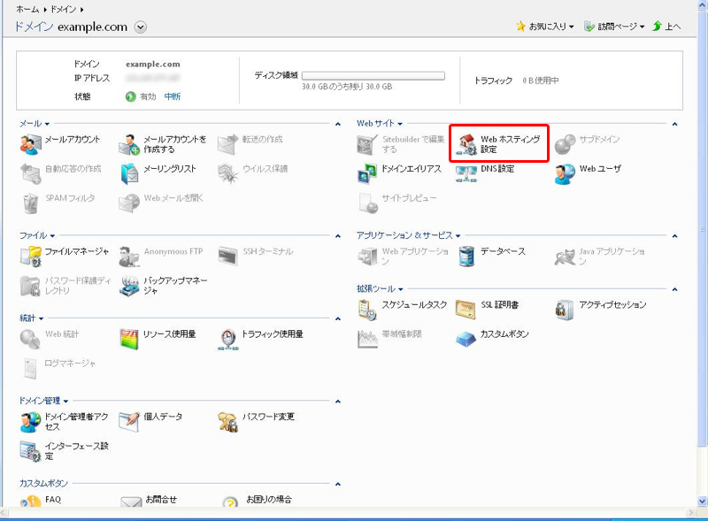Open the お困りの場合 help icon

click(x=230, y=502)
